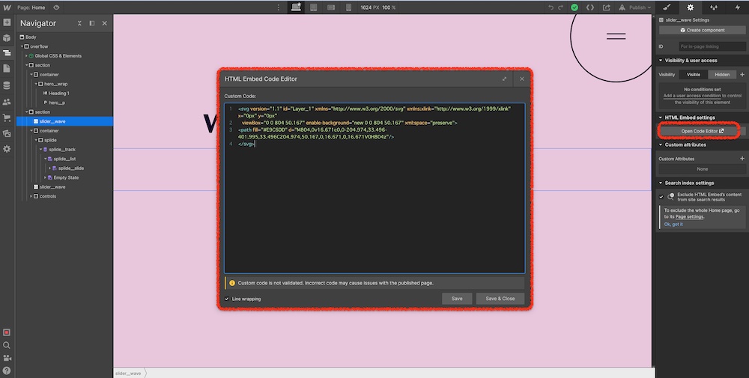Viewport: 749px width, 378px height.
Task: Open the Webflow logo menu
Action: click(7, 7)
